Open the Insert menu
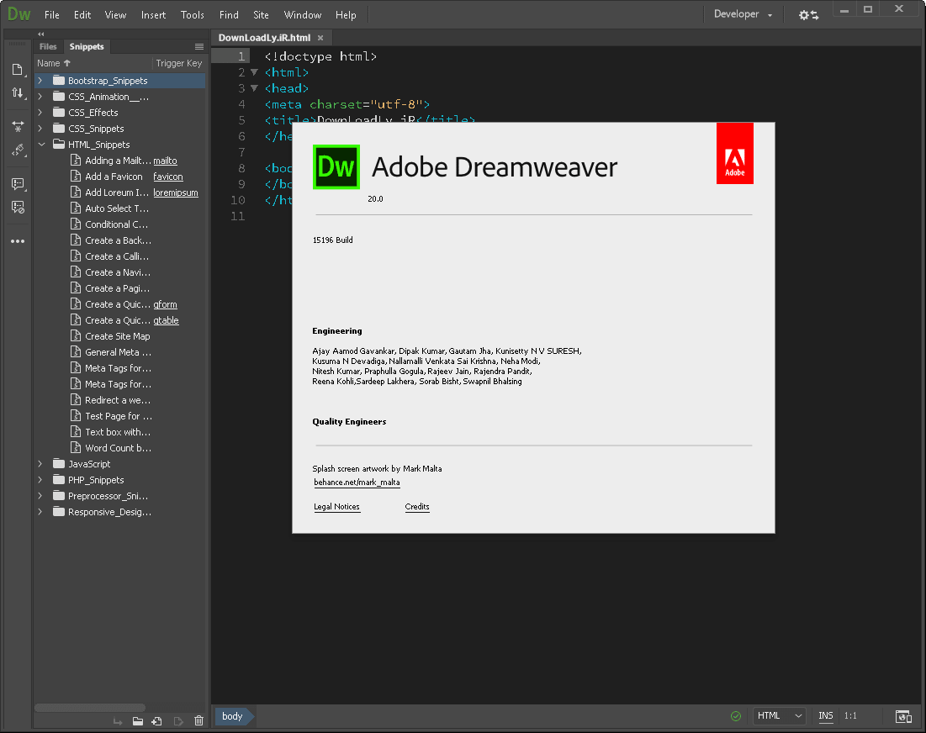Viewport: 926px width, 733px height. coord(154,14)
